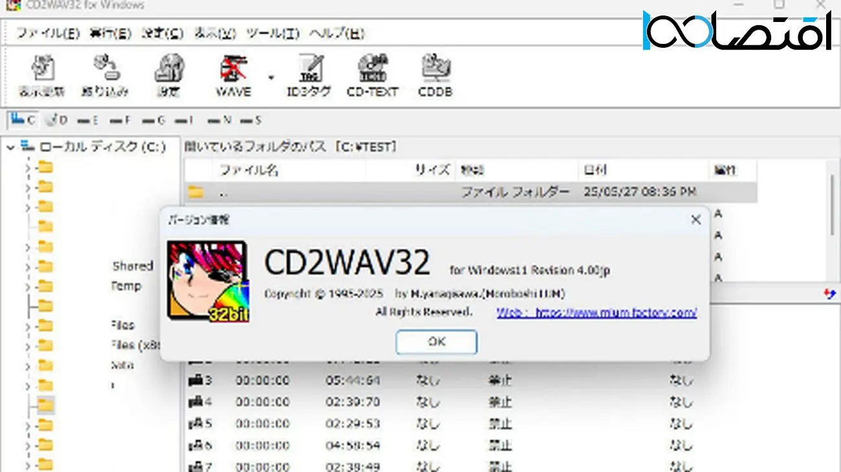This screenshot has height=472, width=841.
Task: Click track length 05:44:64
Action: click(353, 381)
